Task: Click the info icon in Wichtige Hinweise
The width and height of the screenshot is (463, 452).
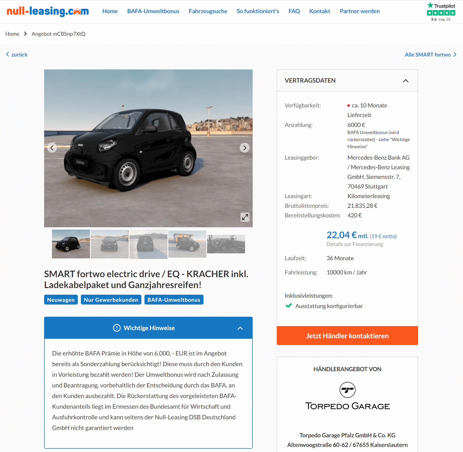Action: point(117,328)
